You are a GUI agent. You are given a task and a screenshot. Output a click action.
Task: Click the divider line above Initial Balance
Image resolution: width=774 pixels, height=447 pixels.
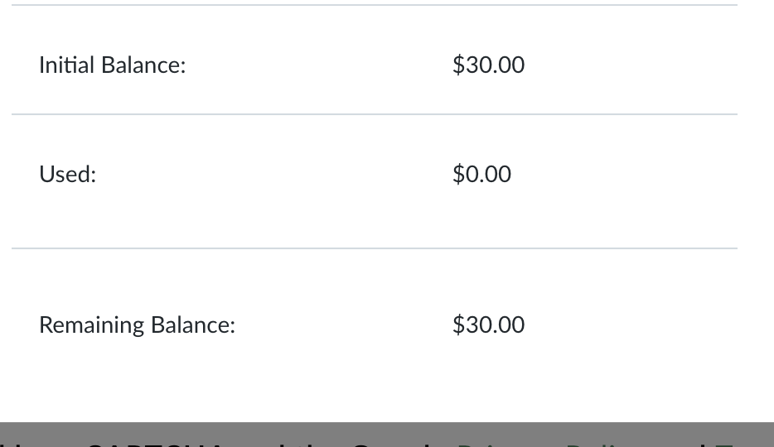click(375, 5)
